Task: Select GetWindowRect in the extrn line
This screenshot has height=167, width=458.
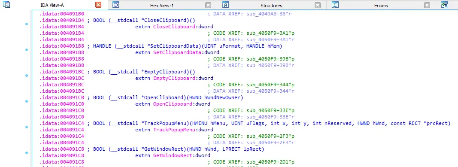Action: click(173, 155)
